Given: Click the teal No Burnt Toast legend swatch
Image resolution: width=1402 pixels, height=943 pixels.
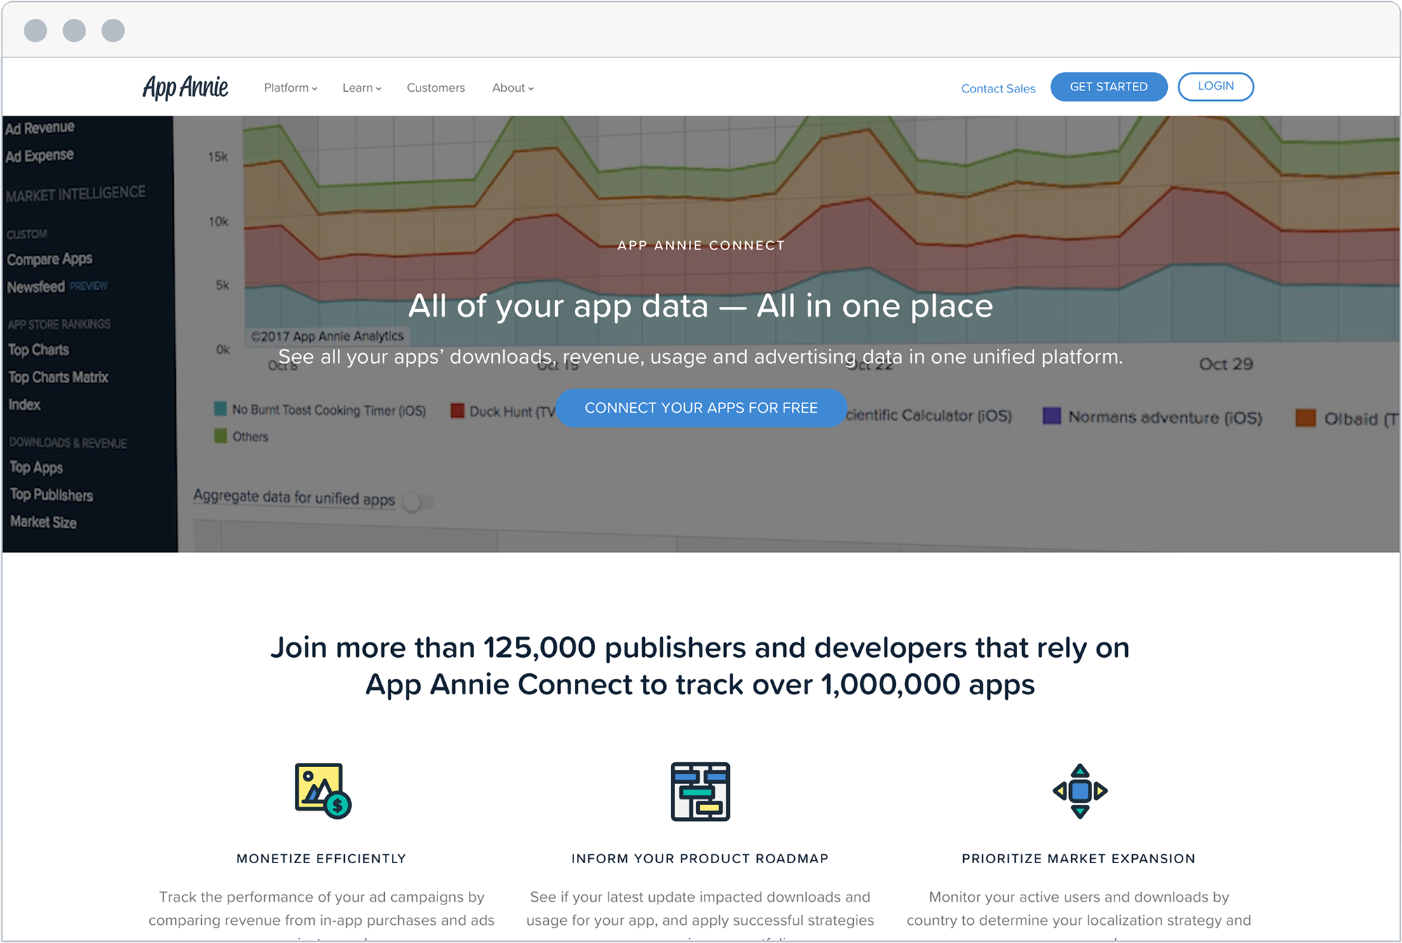Looking at the screenshot, I should (220, 408).
